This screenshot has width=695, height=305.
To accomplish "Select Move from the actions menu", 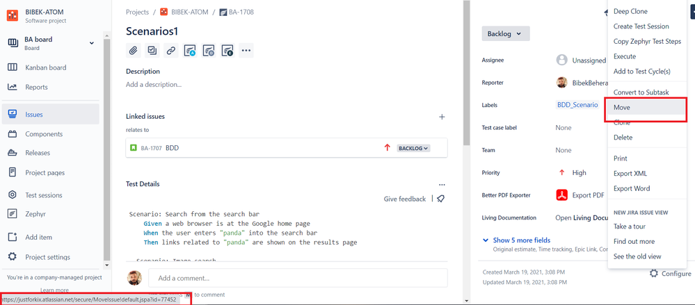I will [647, 107].
